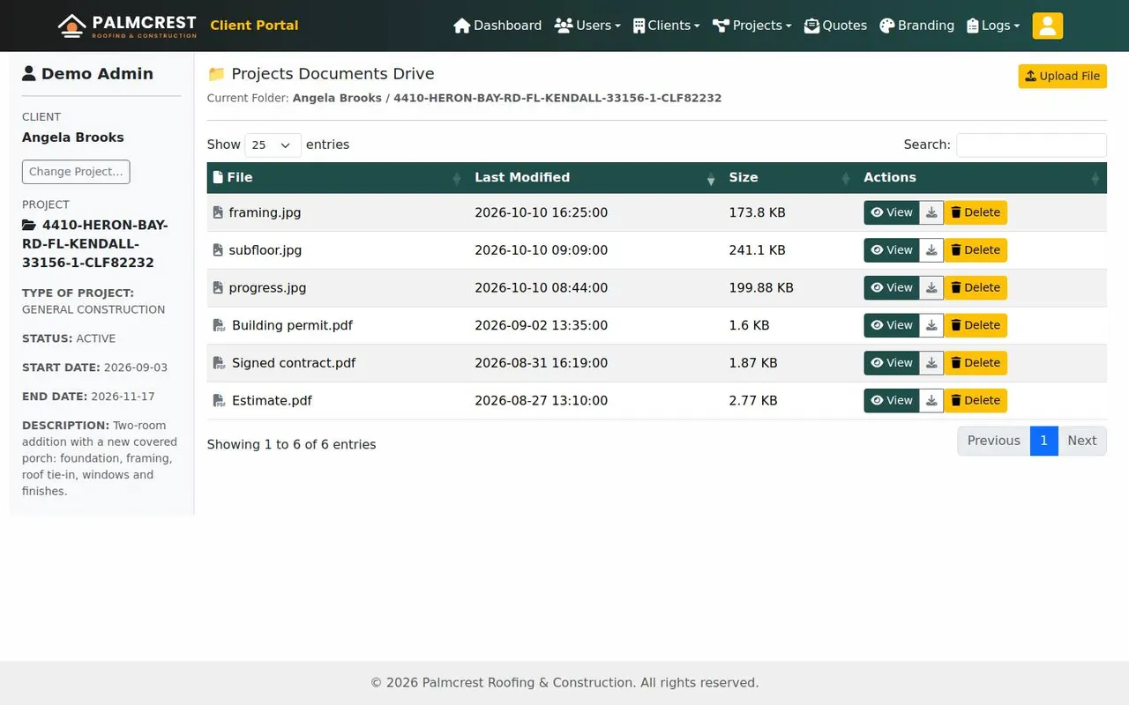Screen dimensions: 1129x705
Task: View the framing.jpg file
Action: tap(892, 212)
